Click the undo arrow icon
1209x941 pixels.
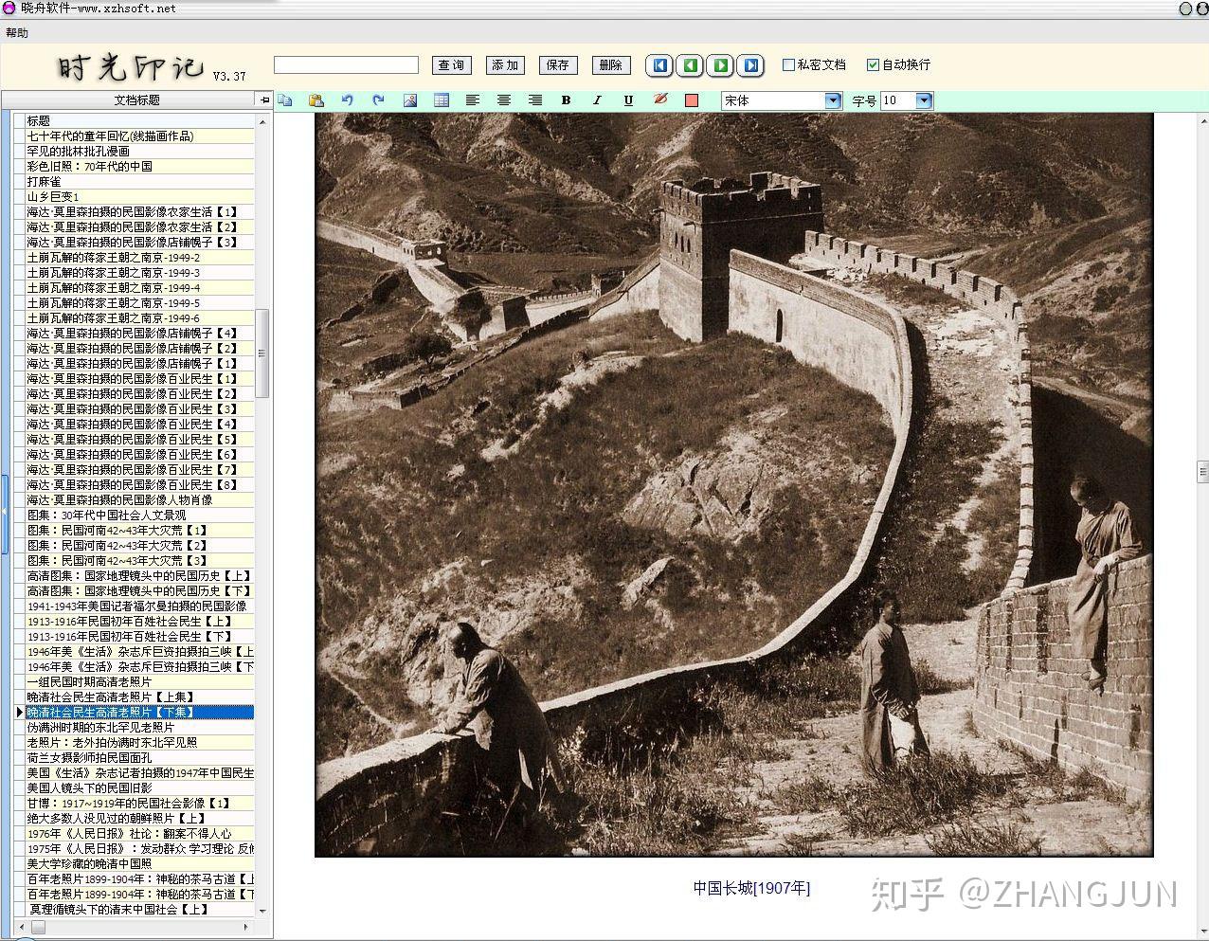coord(348,100)
